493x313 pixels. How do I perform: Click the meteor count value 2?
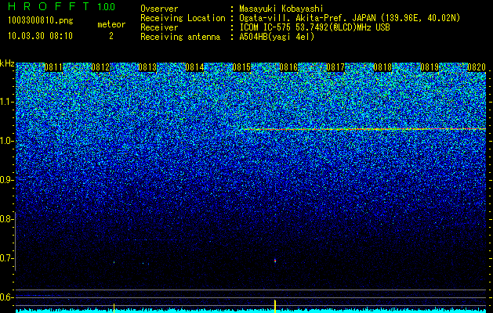(x=111, y=36)
